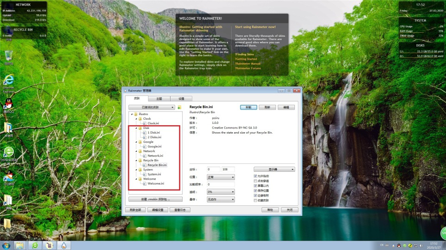The image size is (446, 250).
Task: Click the X coordinate field showing 0
Action: coord(214,169)
